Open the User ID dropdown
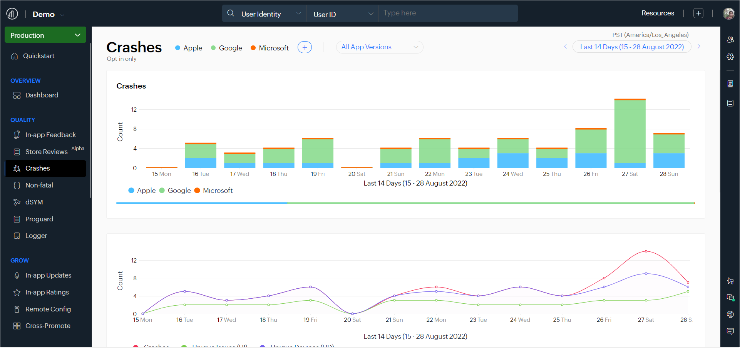740x348 pixels. (x=342, y=14)
